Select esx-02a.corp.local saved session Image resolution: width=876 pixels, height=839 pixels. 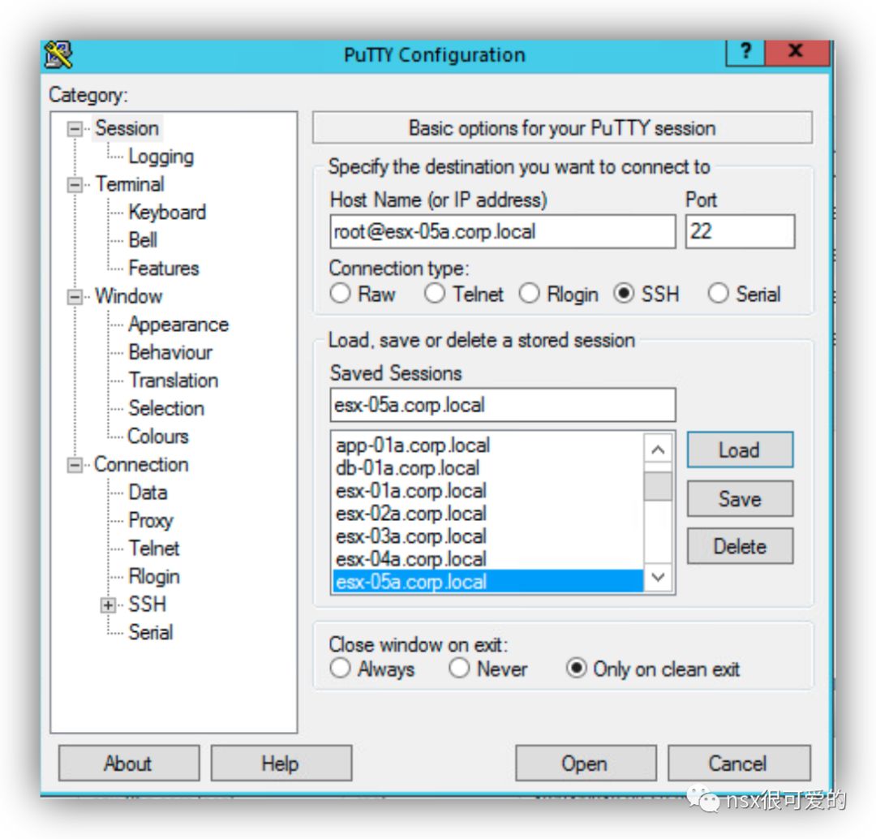click(x=487, y=514)
